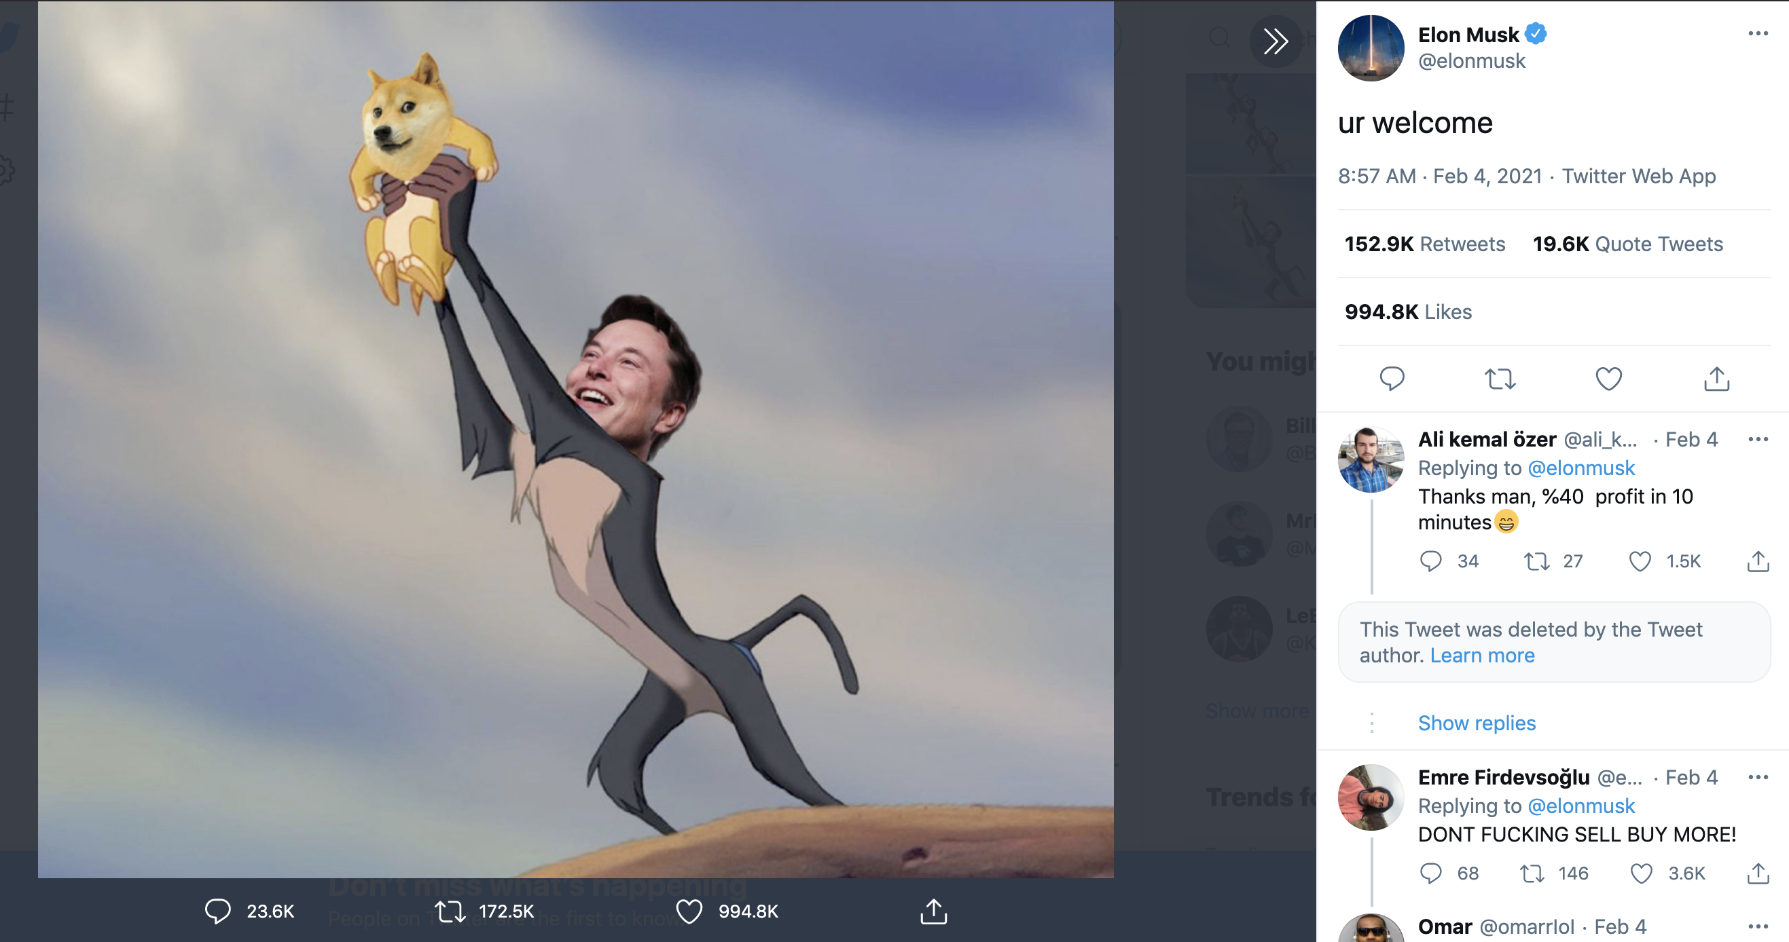Click the Doge Lion King meme image
Viewport: 1789px width, 942px height.
(x=576, y=439)
